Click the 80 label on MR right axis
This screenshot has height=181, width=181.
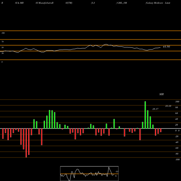coord(177,108)
